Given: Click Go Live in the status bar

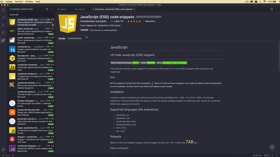Looking at the screenshot, I should pos(257,155).
